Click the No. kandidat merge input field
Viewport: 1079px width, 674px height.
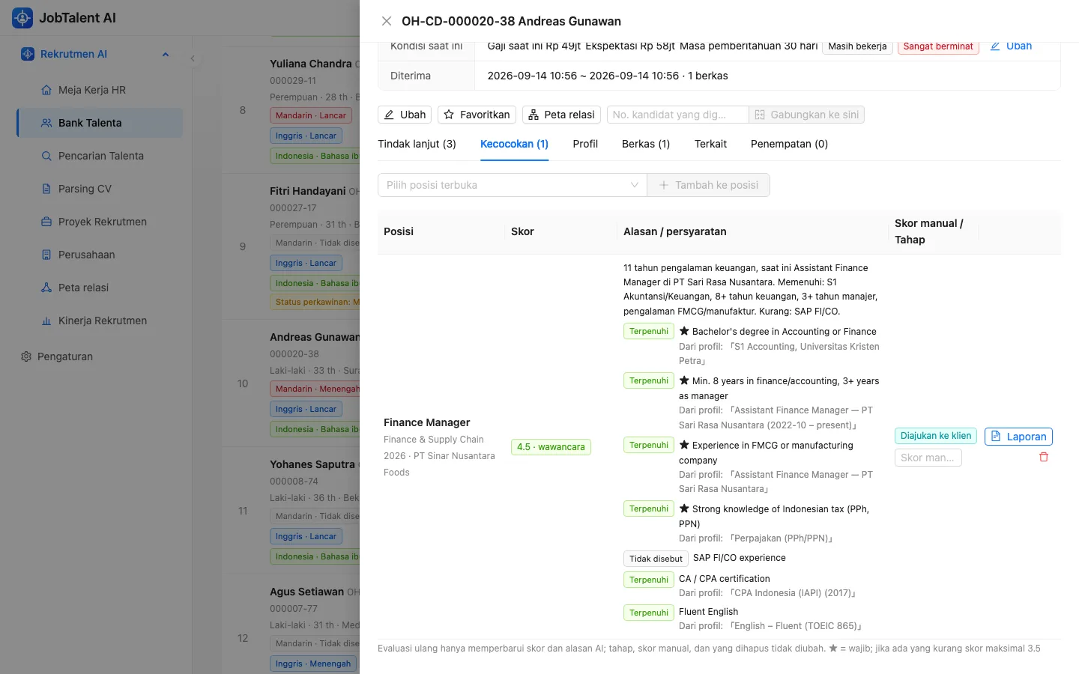coord(677,115)
